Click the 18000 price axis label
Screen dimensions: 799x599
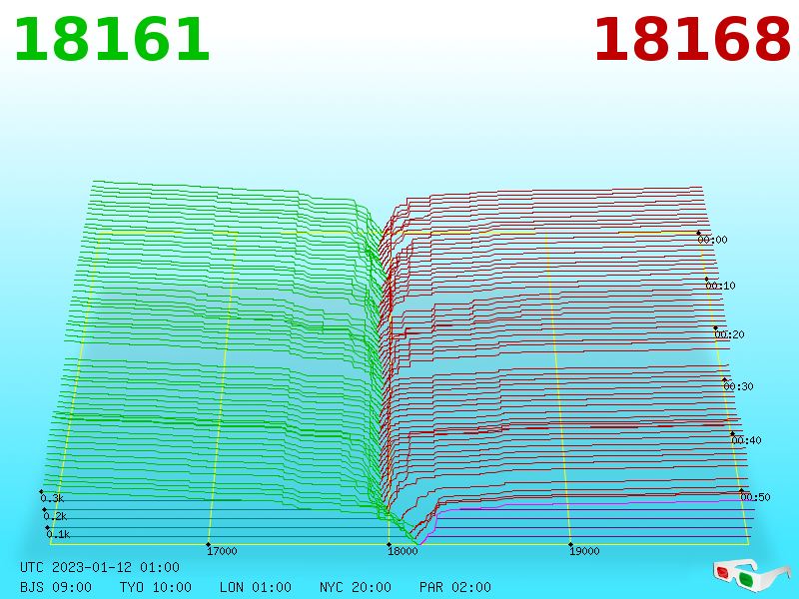click(x=402, y=551)
